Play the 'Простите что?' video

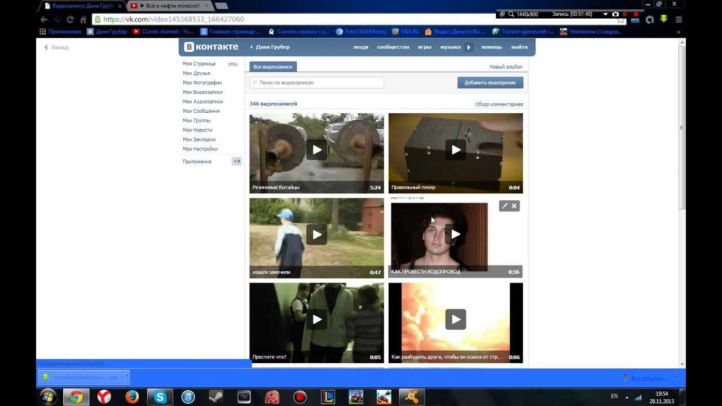317,319
